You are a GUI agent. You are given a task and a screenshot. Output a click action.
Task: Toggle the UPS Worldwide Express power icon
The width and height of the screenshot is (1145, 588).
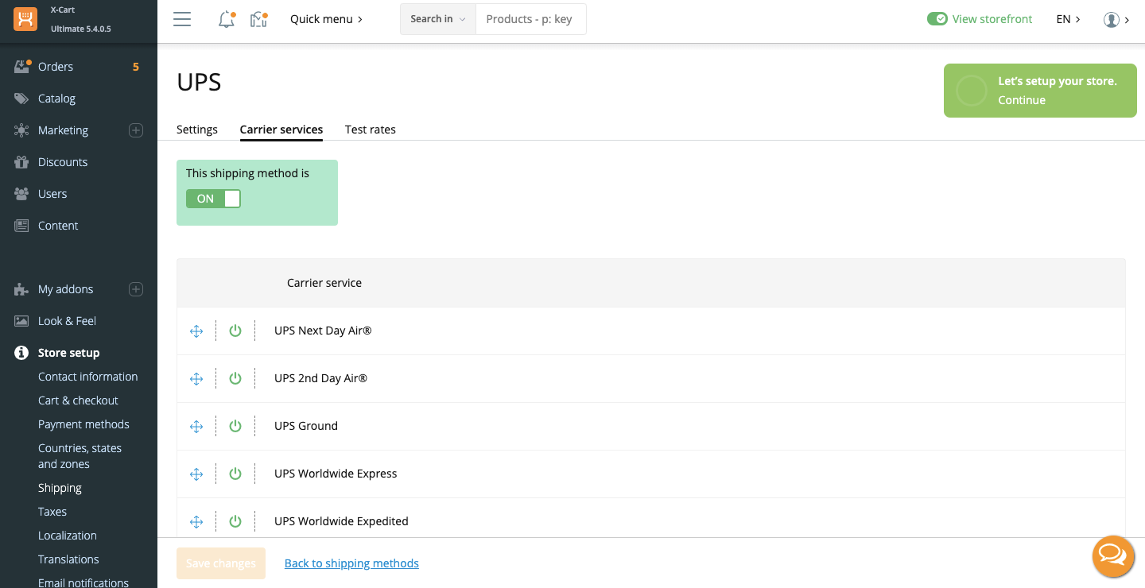click(235, 474)
